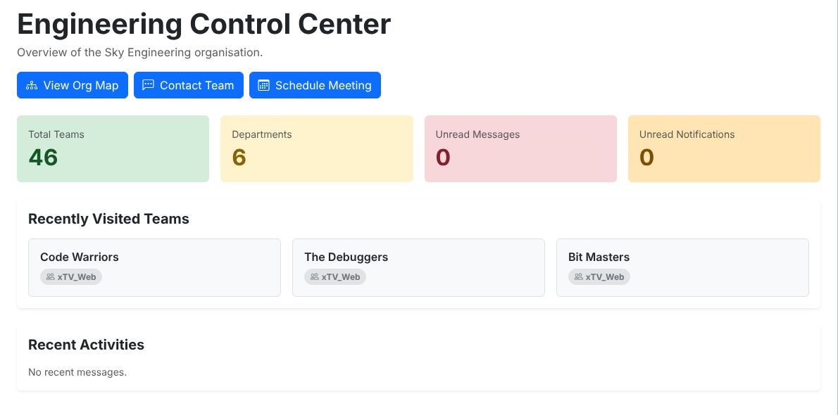Click the Recently Visited Teams heading
Screen dimensions: 838x415
[108, 219]
